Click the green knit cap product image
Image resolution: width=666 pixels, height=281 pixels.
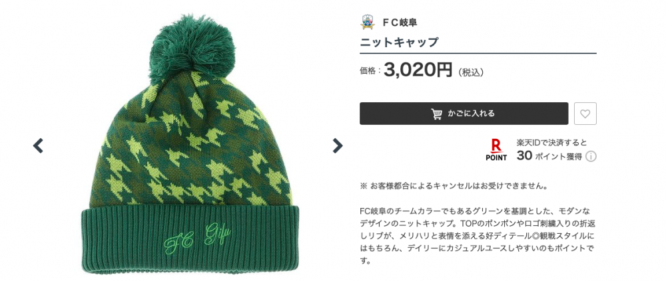(x=187, y=144)
